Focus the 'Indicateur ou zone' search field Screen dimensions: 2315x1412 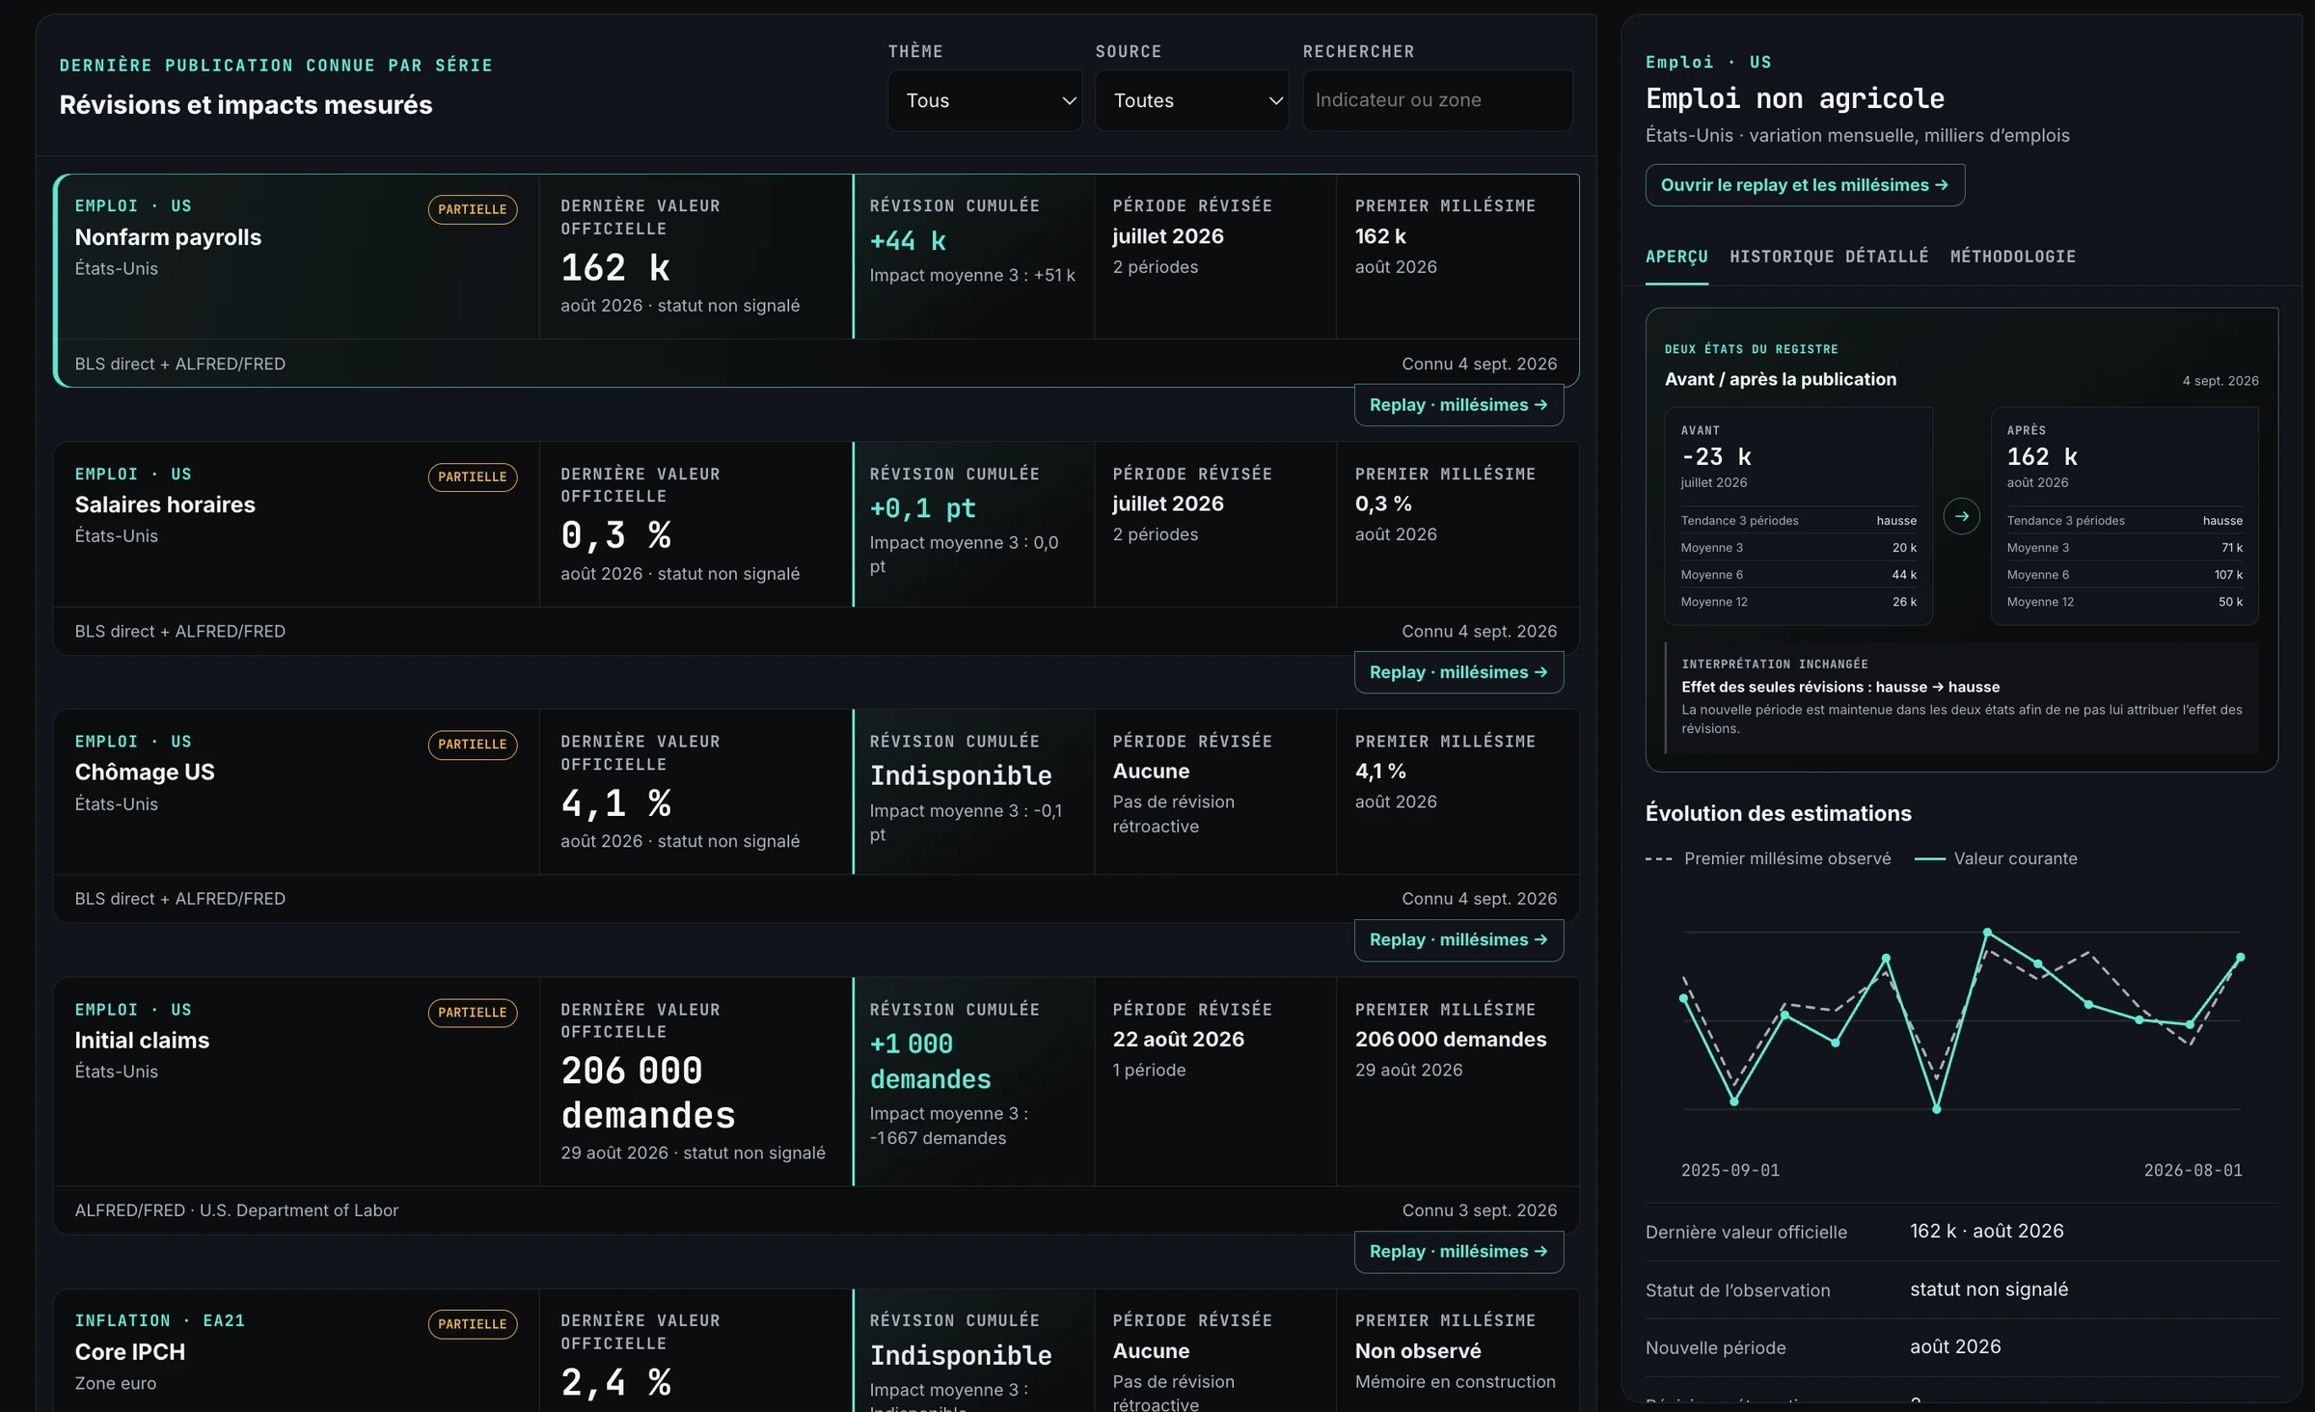coord(1437,100)
